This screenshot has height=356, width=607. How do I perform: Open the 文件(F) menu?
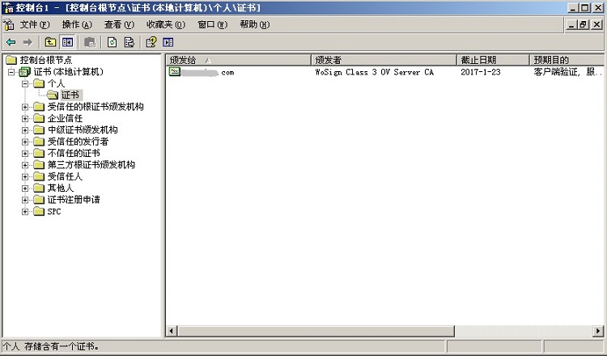pyautogui.click(x=34, y=24)
